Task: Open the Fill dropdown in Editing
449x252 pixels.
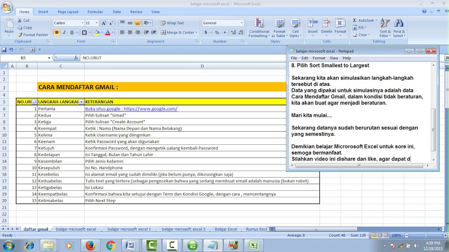Action: [x=359, y=28]
